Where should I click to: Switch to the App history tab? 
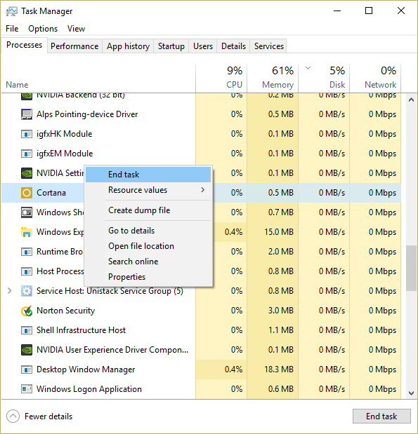tap(128, 46)
